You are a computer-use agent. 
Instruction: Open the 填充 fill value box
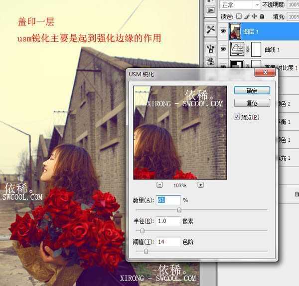point(294,16)
